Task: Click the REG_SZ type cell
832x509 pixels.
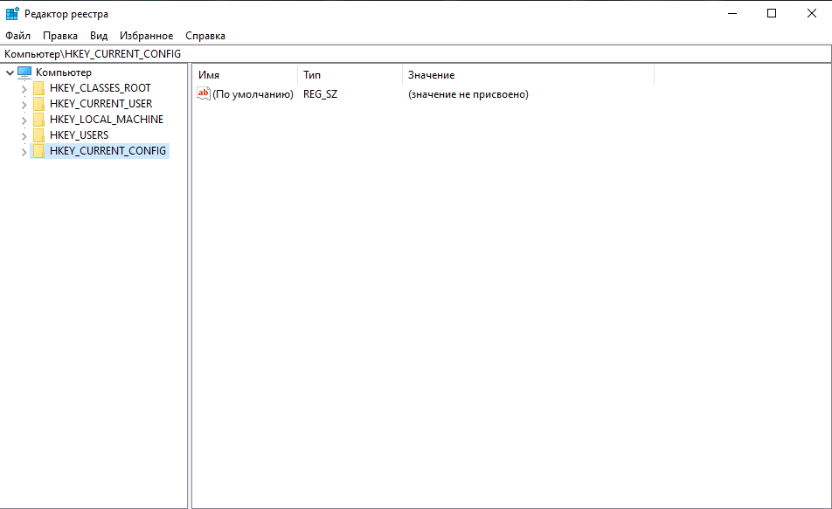Action: point(320,94)
